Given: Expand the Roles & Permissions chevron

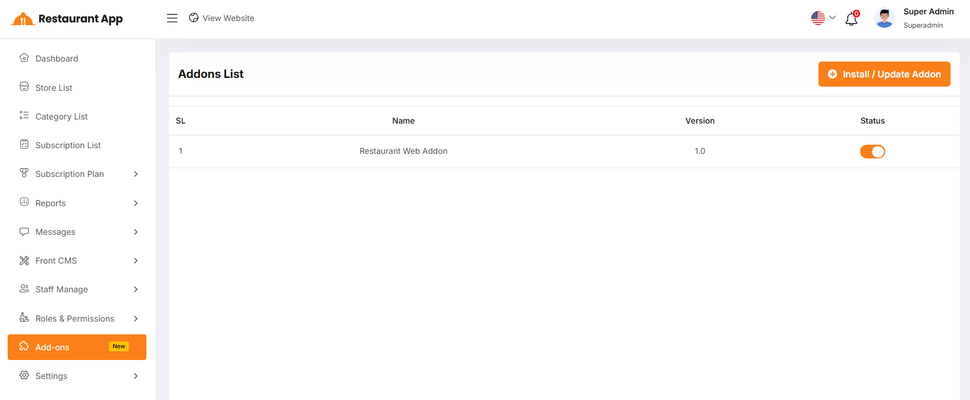Looking at the screenshot, I should pyautogui.click(x=136, y=318).
